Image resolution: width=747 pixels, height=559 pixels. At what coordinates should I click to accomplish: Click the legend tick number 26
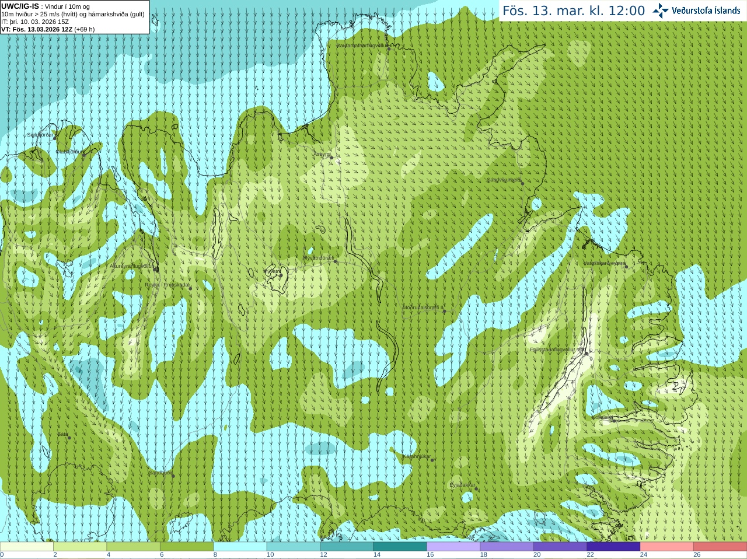[697, 555]
